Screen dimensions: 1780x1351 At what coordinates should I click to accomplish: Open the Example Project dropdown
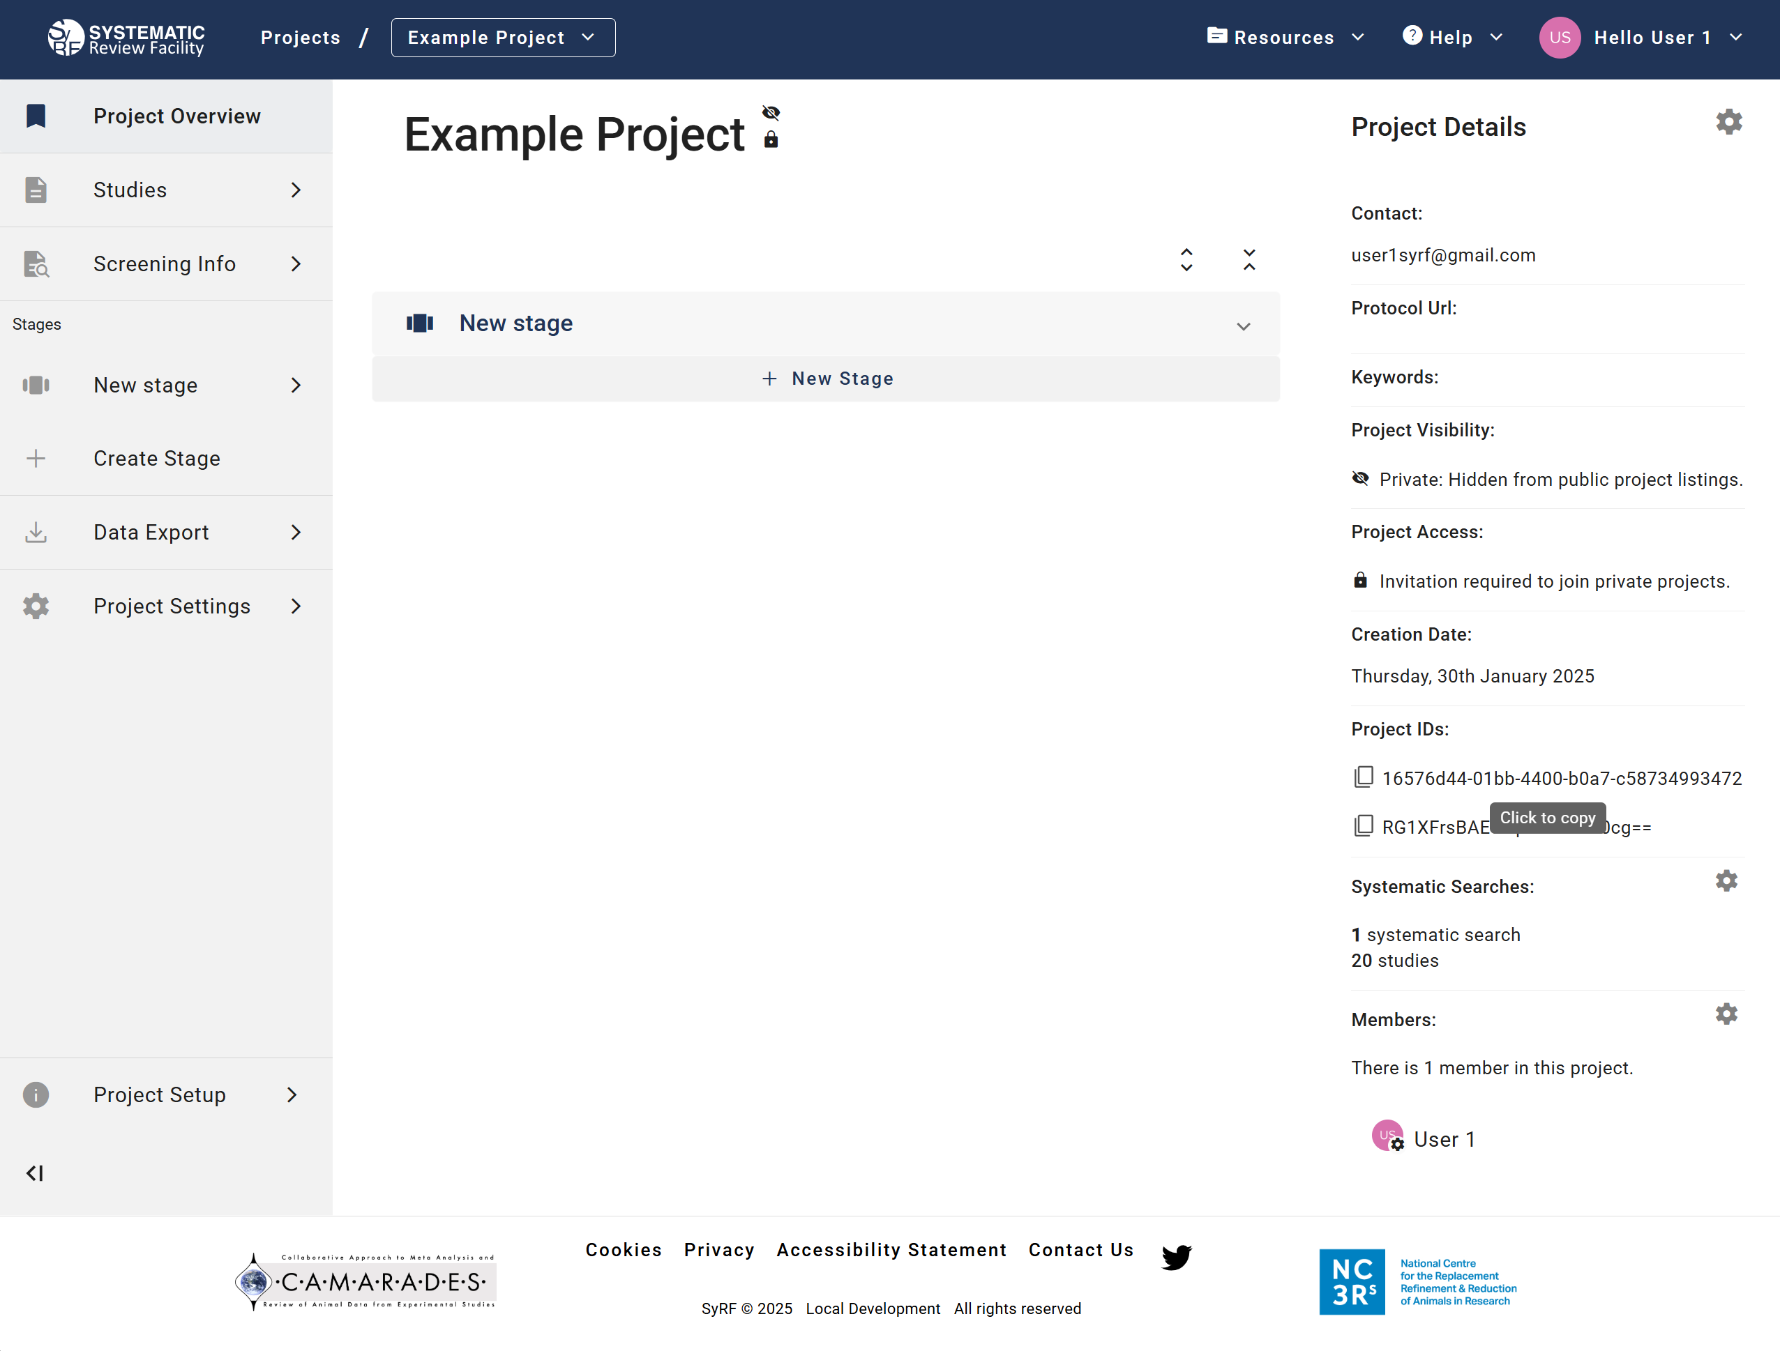[502, 37]
